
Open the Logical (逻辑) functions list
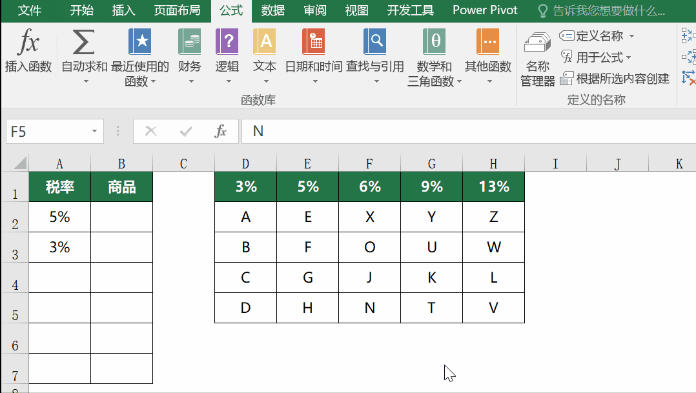point(227,55)
